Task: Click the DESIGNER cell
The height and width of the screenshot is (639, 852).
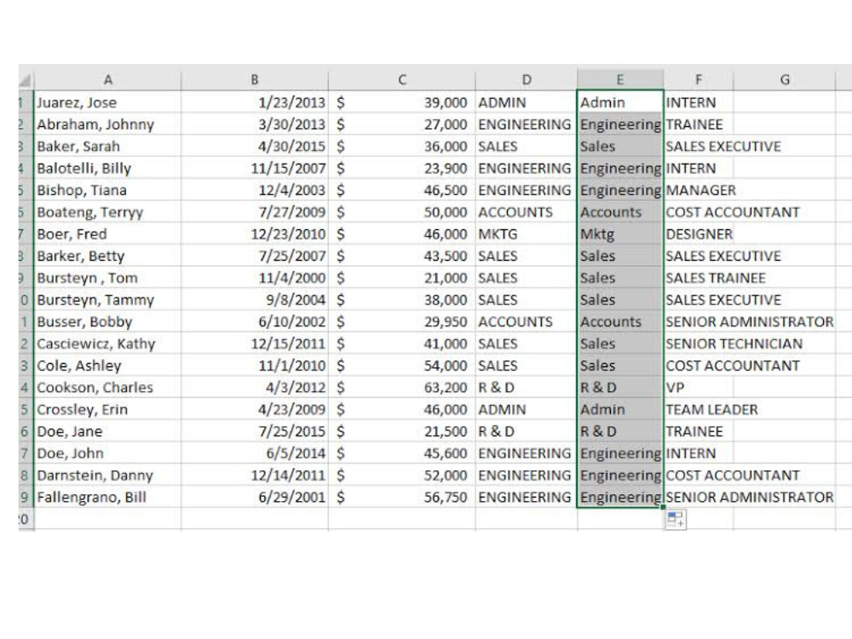Action: (x=699, y=233)
